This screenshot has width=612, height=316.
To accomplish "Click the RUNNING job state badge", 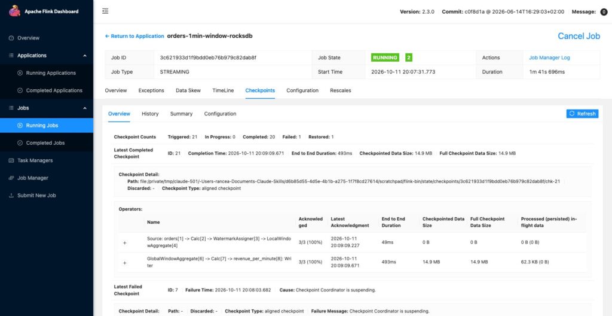I will [x=385, y=57].
